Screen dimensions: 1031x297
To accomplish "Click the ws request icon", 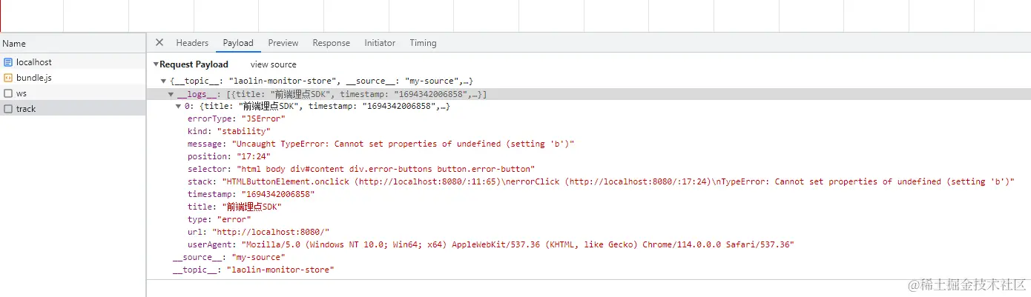I will (x=8, y=93).
